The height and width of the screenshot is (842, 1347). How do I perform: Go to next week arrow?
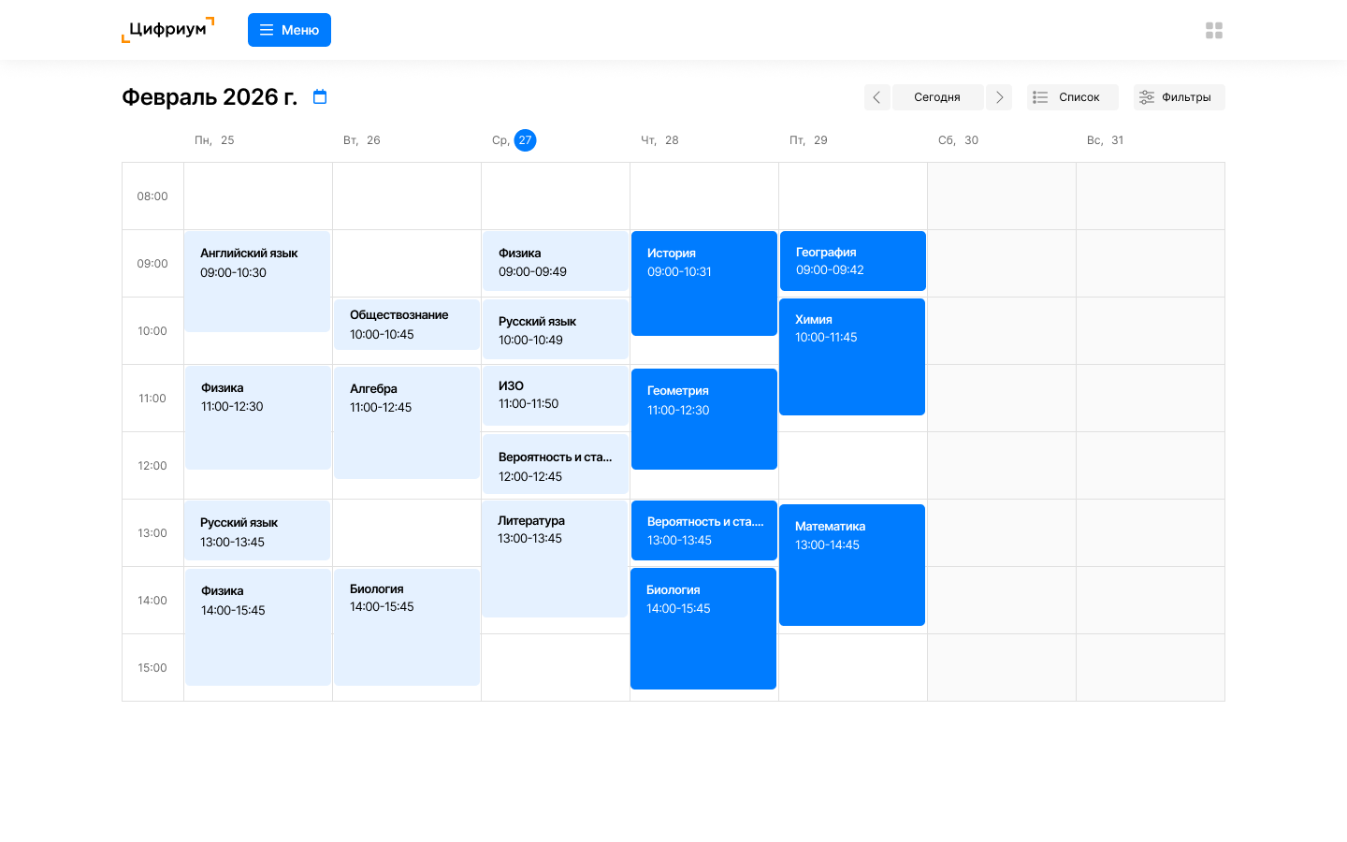coord(998,97)
